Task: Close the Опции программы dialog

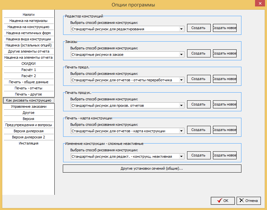Action: pyautogui.click(x=260, y=3)
